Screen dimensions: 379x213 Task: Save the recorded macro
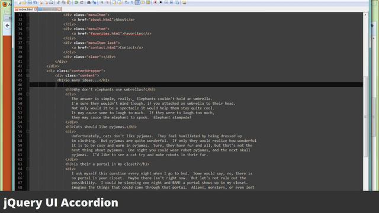(x=177, y=2)
